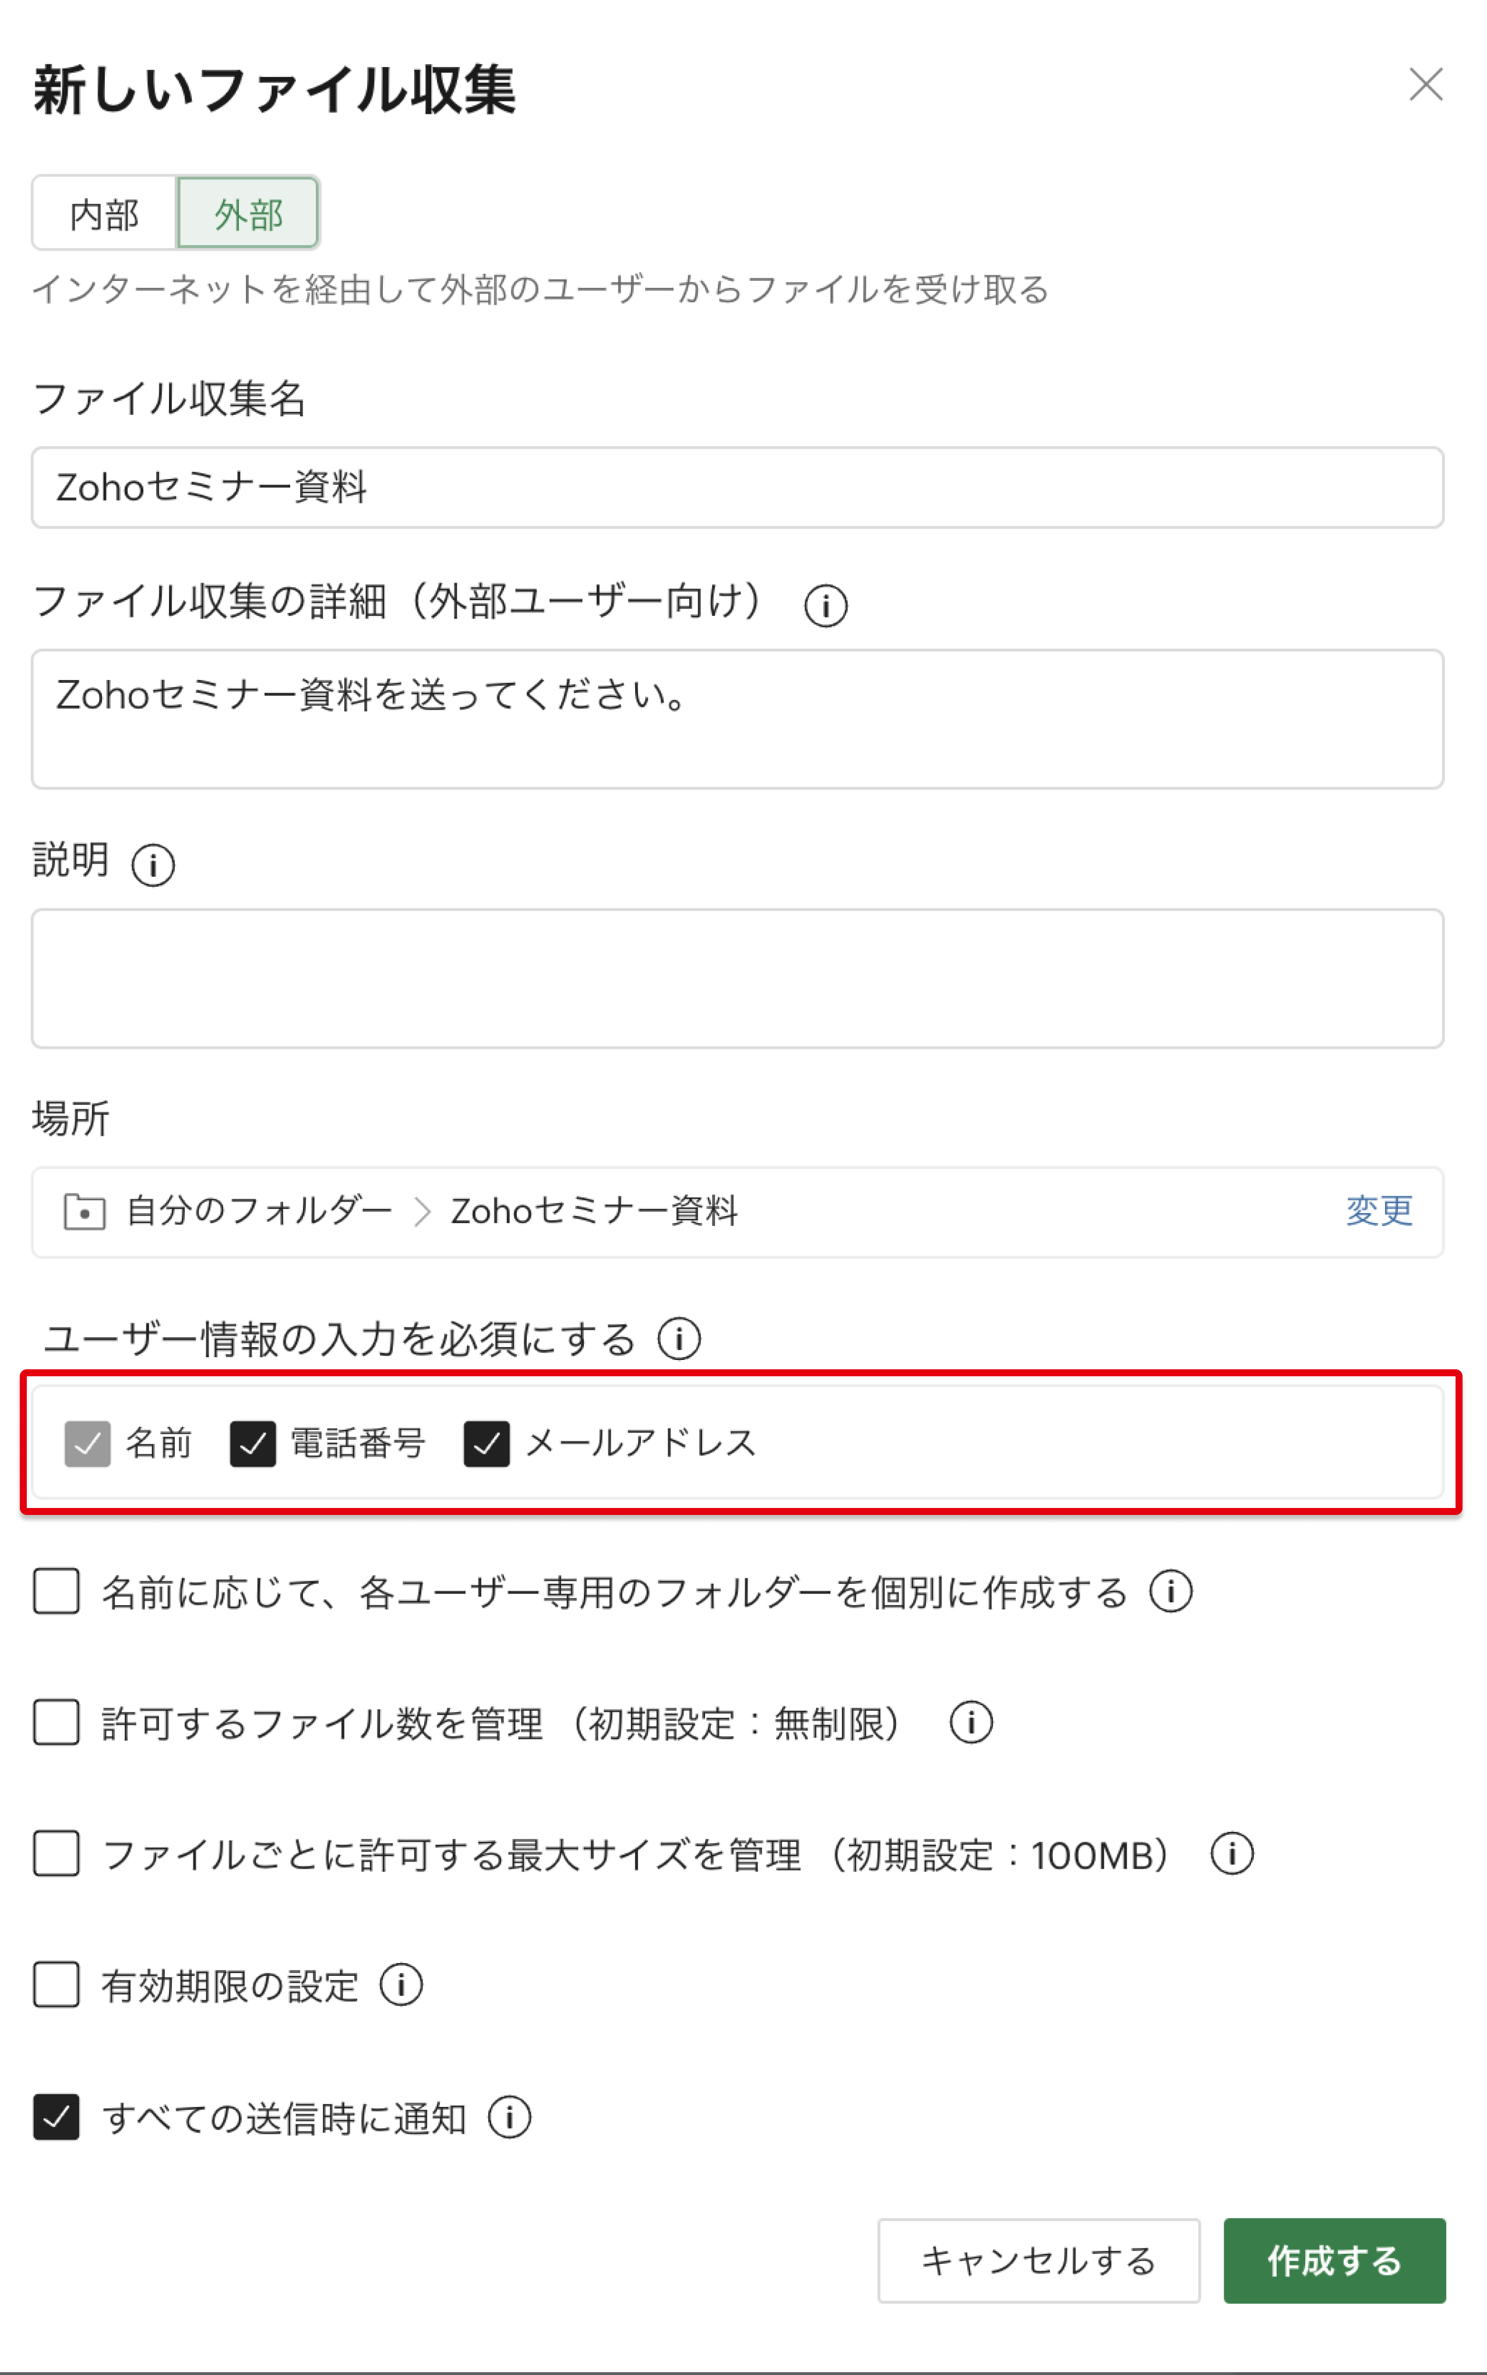Click info icon beside ファイル収集の詳細 label
Viewport: 1487px width, 2375px height.
[x=825, y=606]
